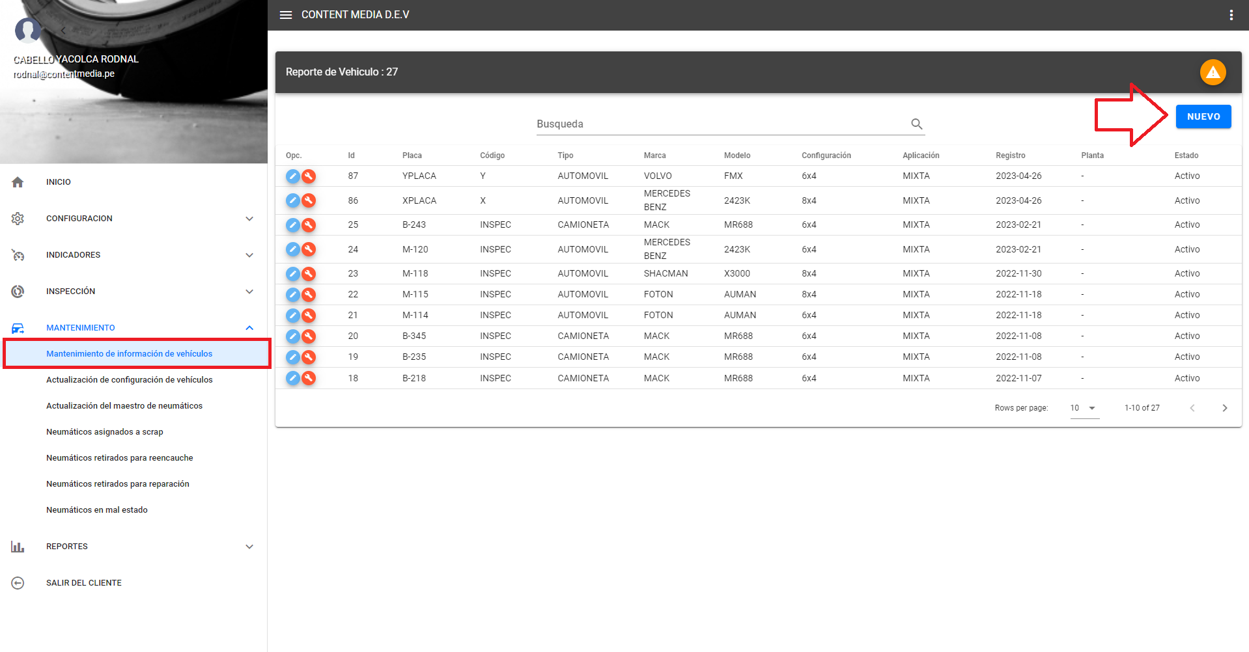1249x652 pixels.
Task: Edit vehicle YPLACA with blue pencil icon
Action: pos(293,176)
